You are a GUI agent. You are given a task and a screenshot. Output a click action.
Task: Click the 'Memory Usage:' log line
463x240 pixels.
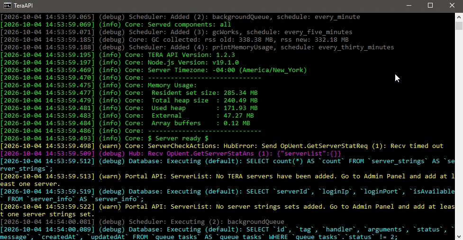click(99, 85)
